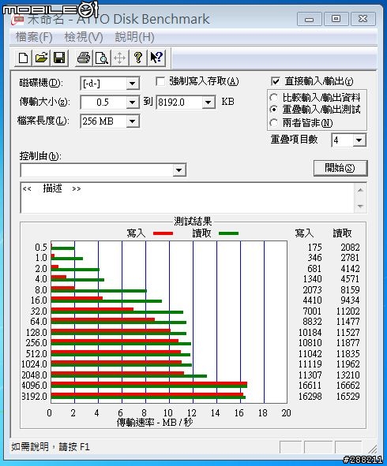Viewport: 387px width, 466px height.
Task: Open the 檢視(V) menu
Action: click(x=84, y=37)
